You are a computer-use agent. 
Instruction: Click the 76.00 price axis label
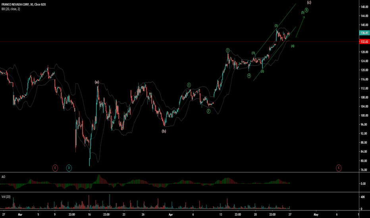coord(364,170)
